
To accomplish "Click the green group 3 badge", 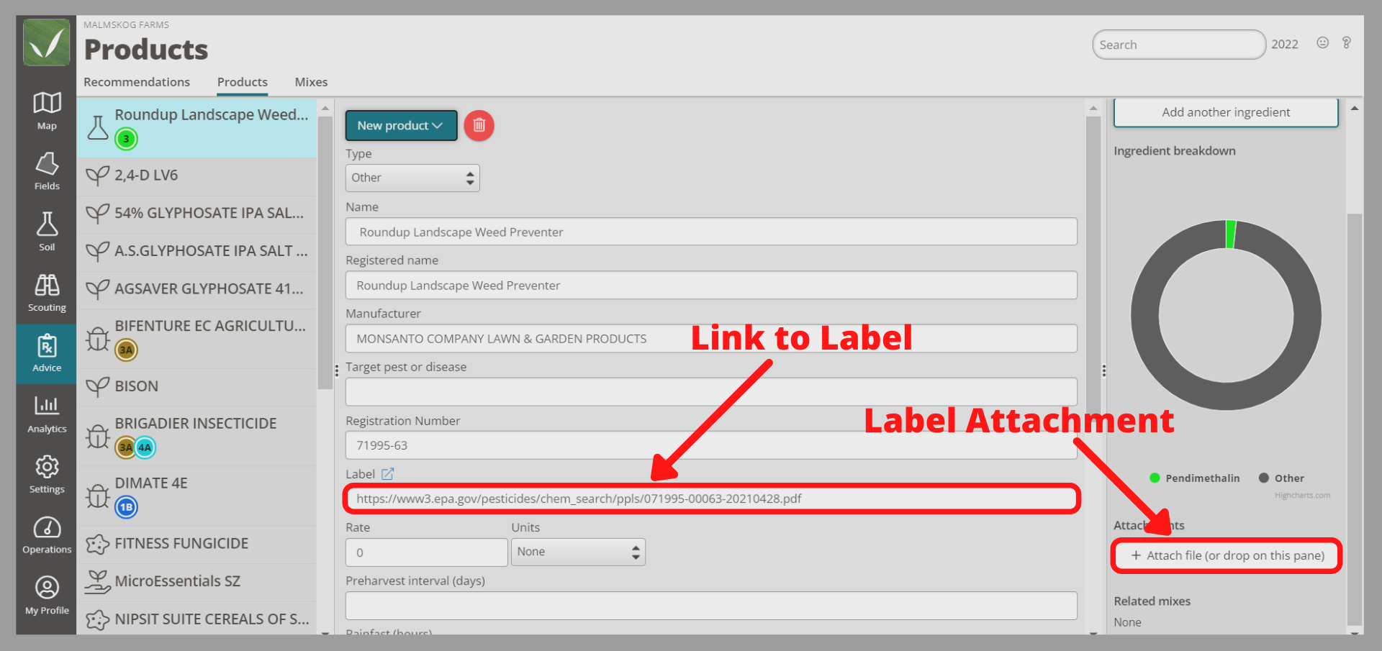I will tap(126, 139).
